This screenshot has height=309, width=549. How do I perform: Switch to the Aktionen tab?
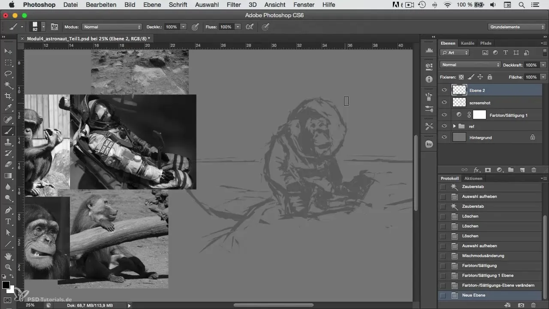coord(473,178)
